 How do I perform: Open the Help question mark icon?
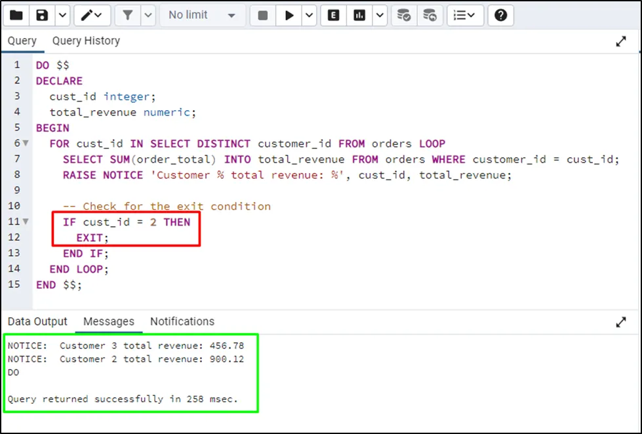[500, 15]
